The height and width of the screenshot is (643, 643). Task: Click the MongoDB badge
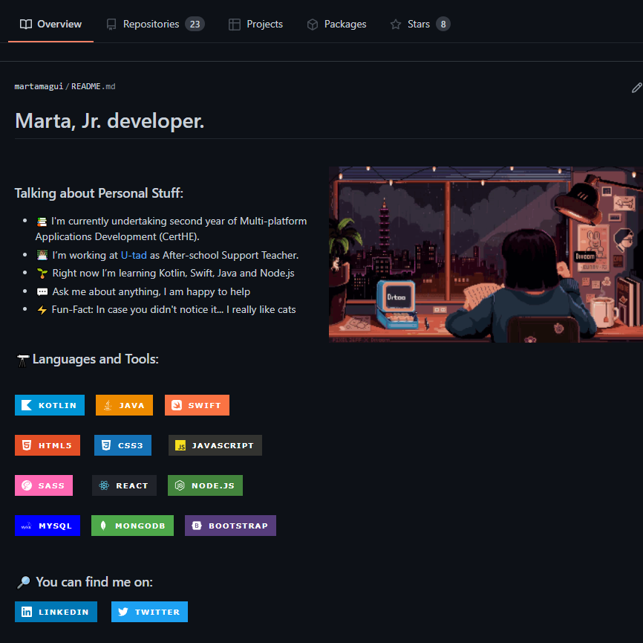[132, 526]
